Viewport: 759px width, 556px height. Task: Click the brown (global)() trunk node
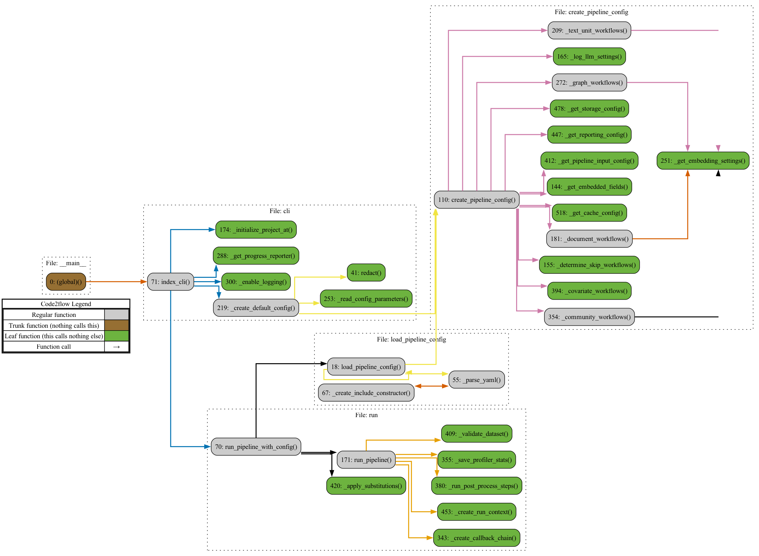click(66, 282)
